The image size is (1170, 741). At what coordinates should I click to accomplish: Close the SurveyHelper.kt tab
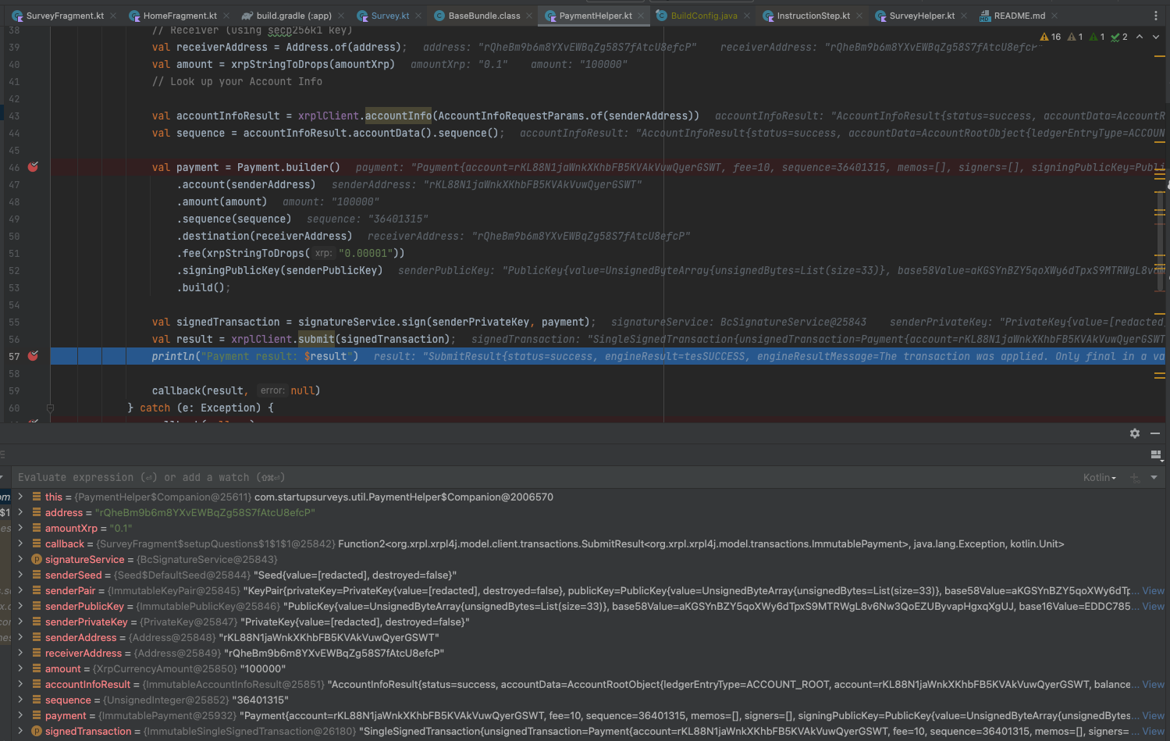coord(965,16)
